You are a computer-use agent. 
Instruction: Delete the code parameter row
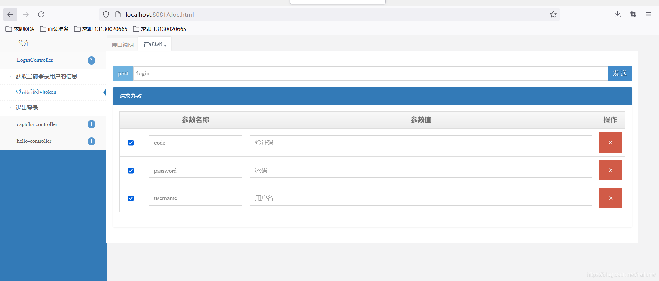pos(610,143)
